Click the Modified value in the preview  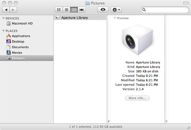tap(147, 80)
